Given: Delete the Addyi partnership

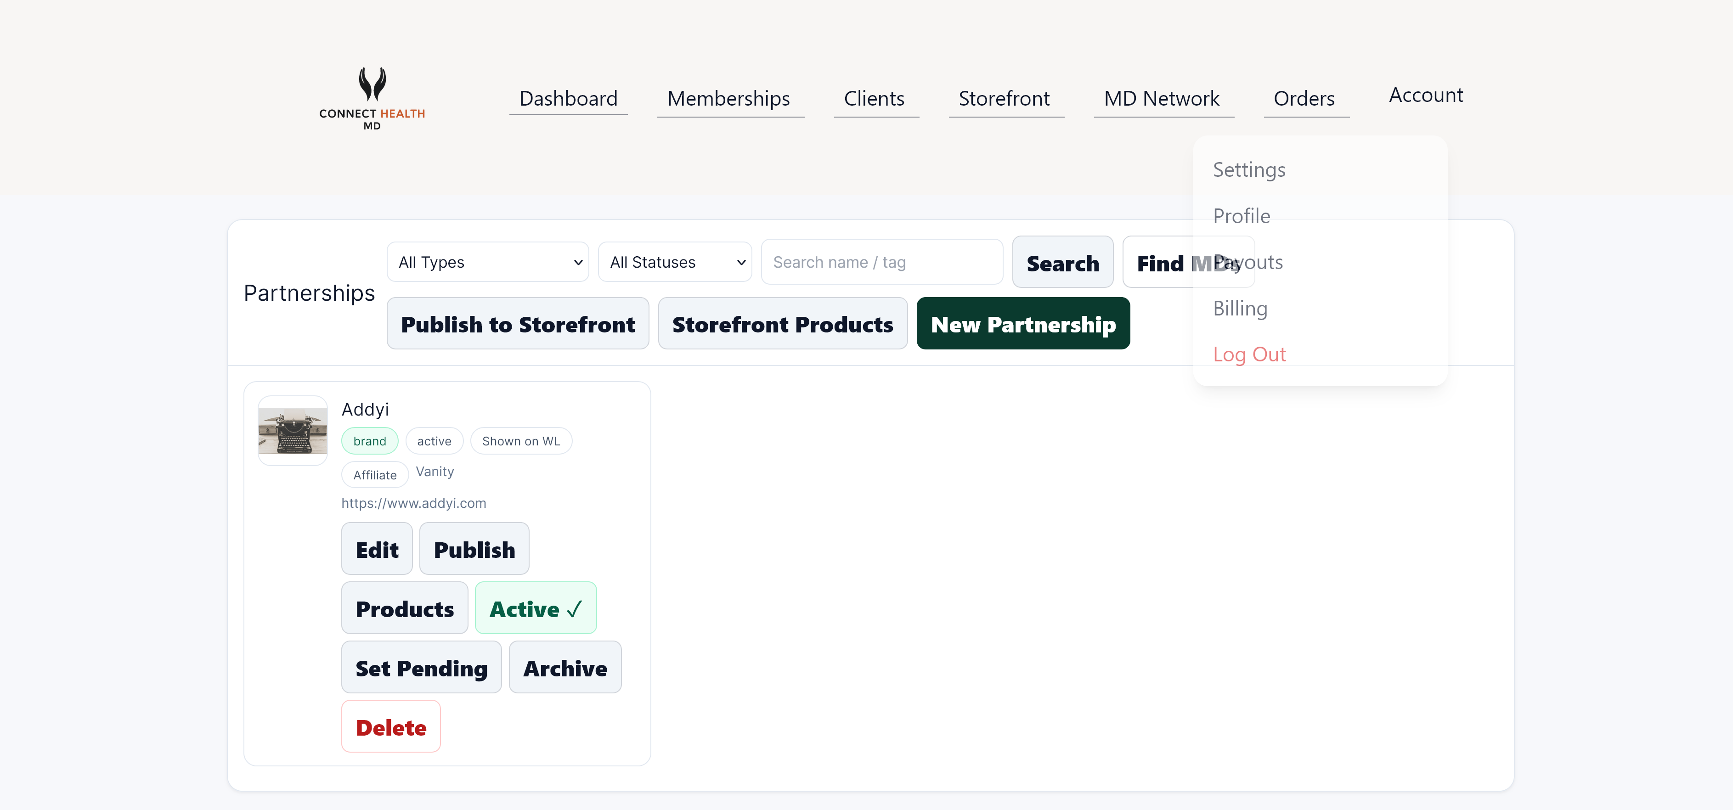Looking at the screenshot, I should [390, 726].
